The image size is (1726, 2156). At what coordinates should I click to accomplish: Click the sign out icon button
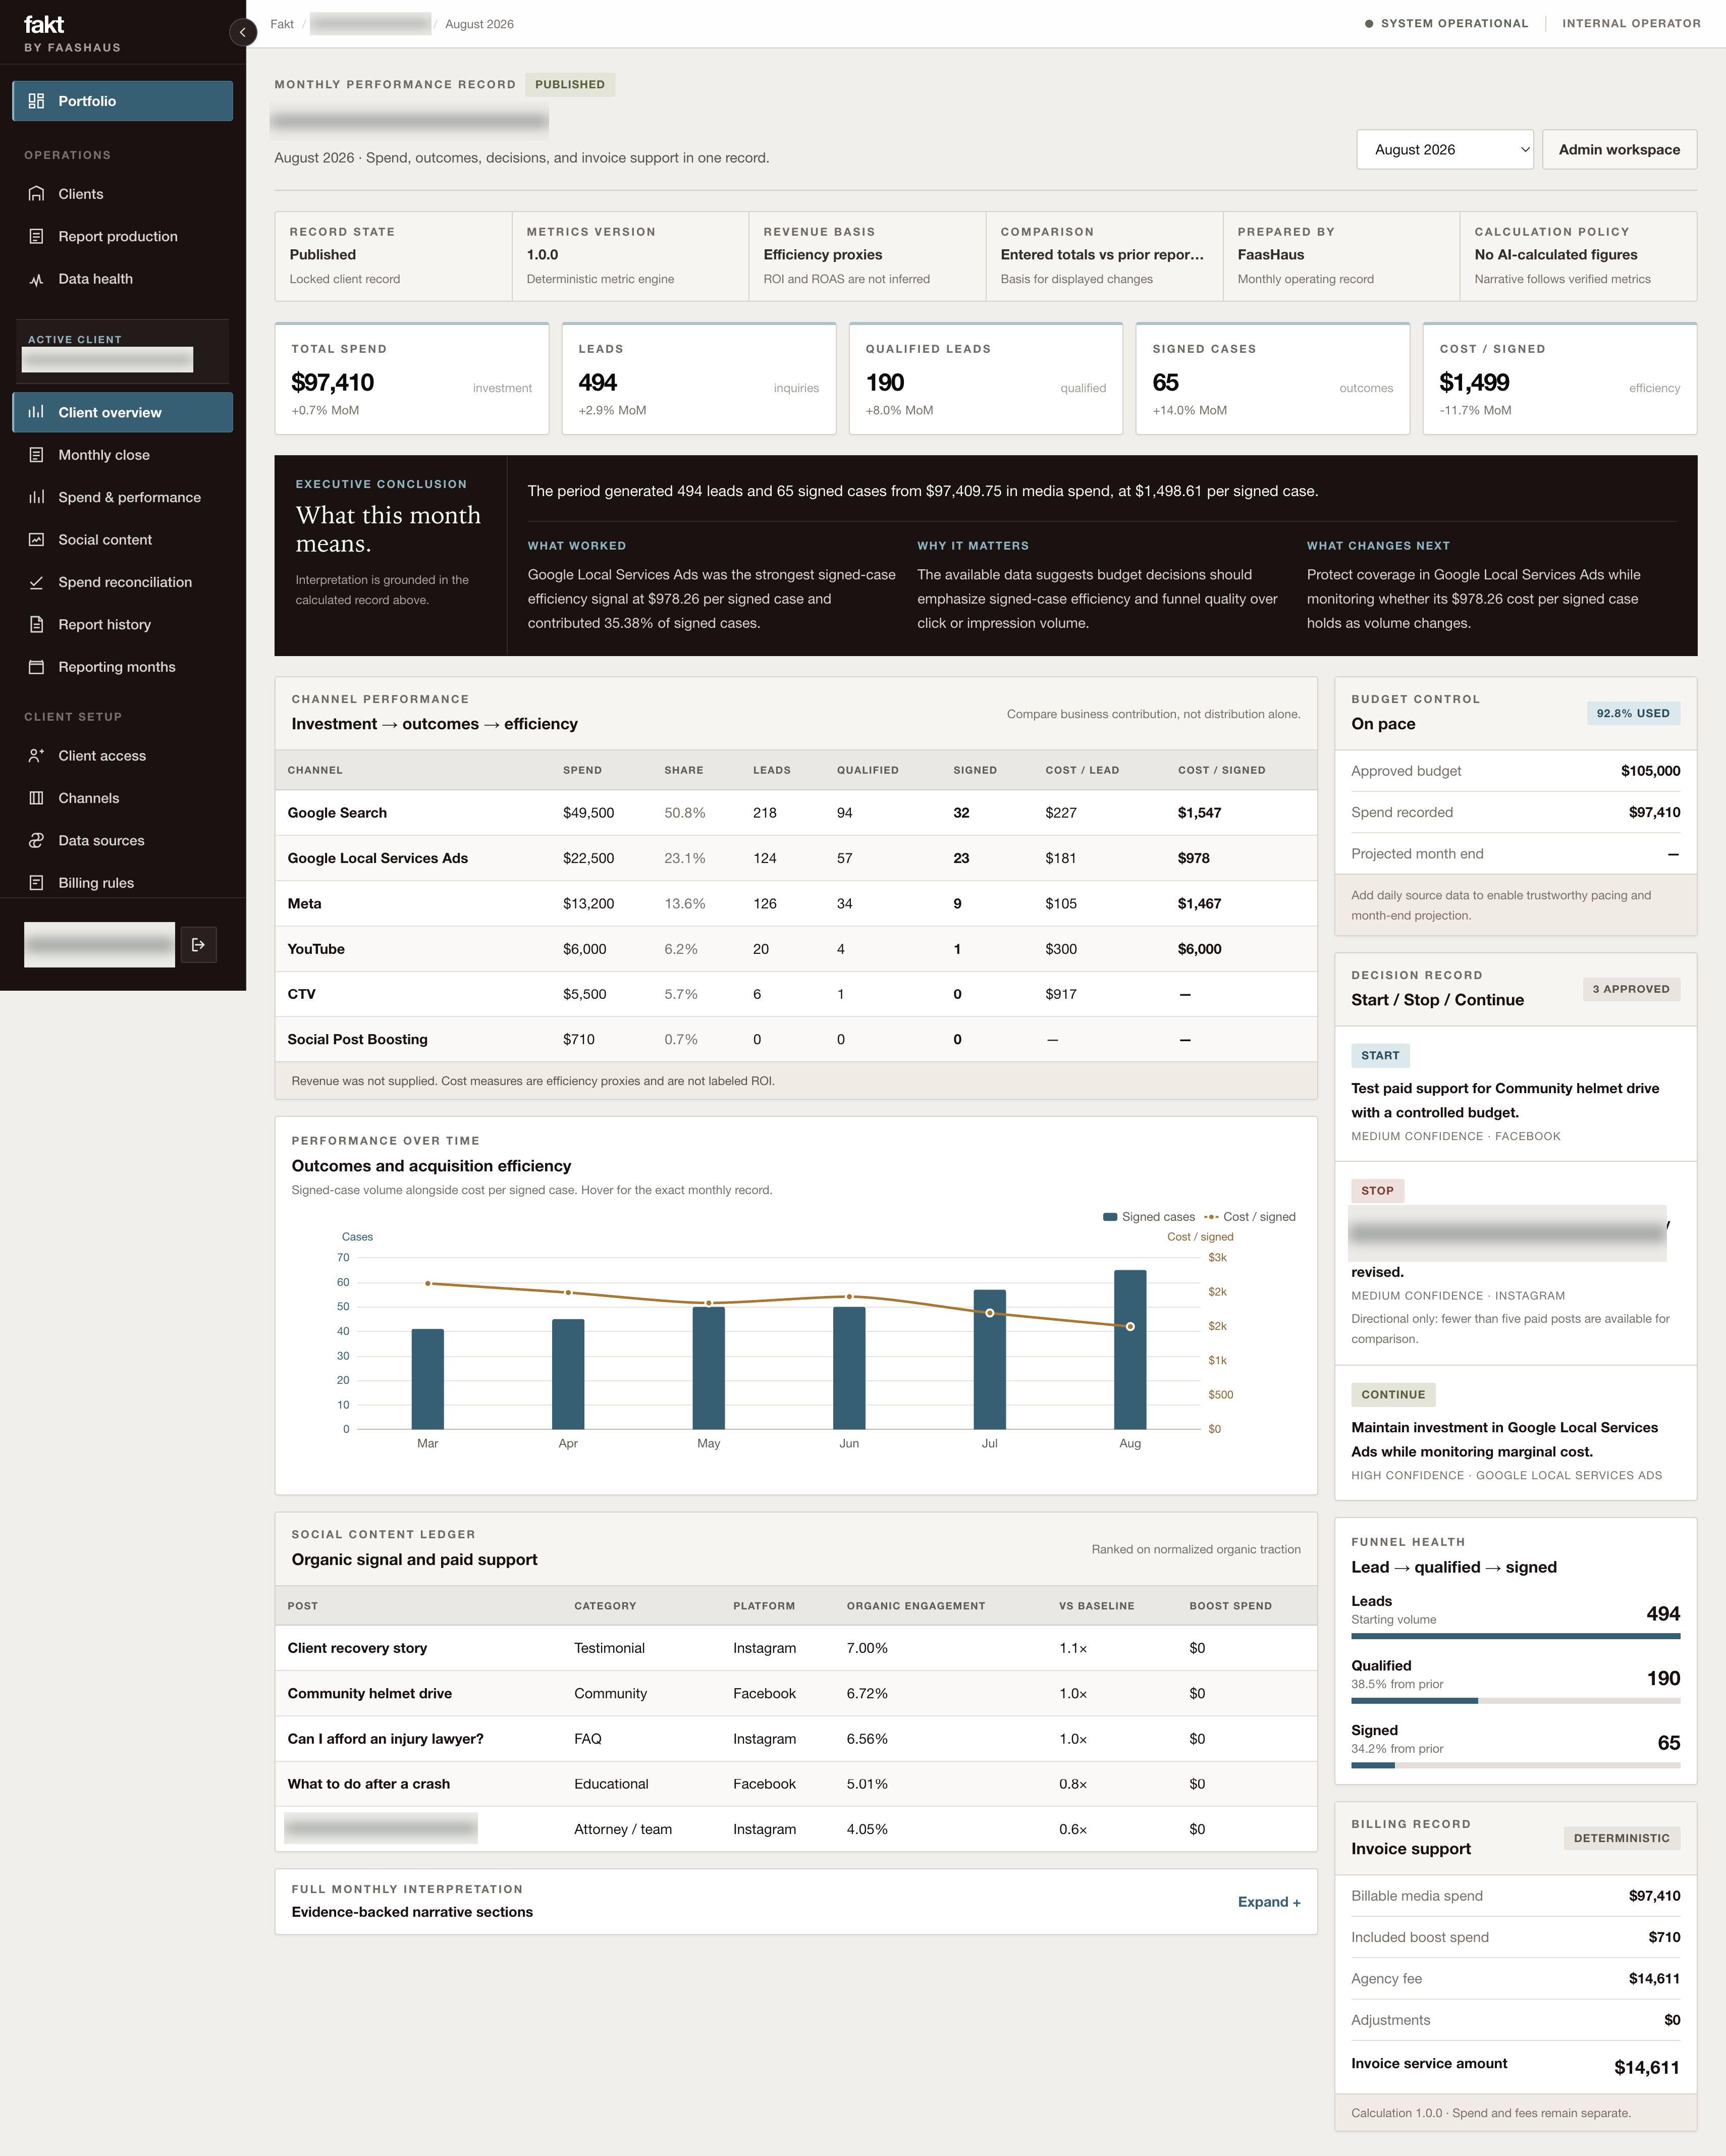pos(198,944)
